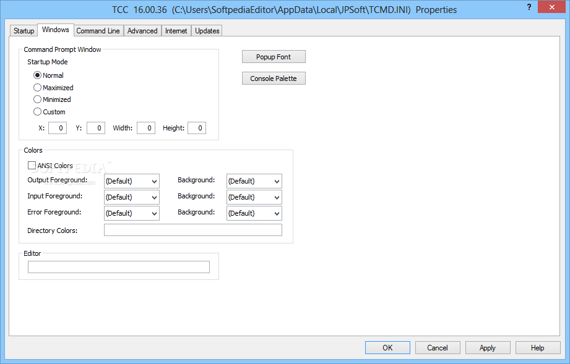
Task: Open the Popup Font dialog
Action: 274,57
